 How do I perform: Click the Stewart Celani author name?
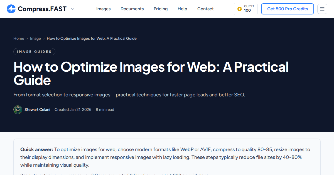click(37, 110)
